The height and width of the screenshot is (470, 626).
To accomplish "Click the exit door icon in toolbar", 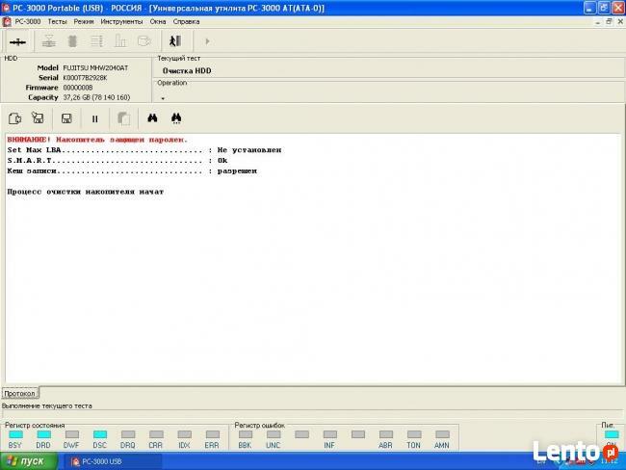I will (175, 41).
